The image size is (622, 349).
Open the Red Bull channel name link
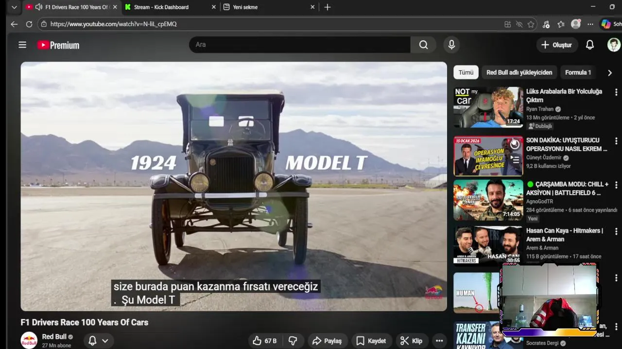pos(54,336)
